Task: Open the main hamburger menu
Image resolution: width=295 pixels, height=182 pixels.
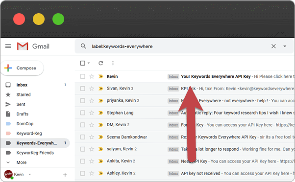Action: [8, 46]
